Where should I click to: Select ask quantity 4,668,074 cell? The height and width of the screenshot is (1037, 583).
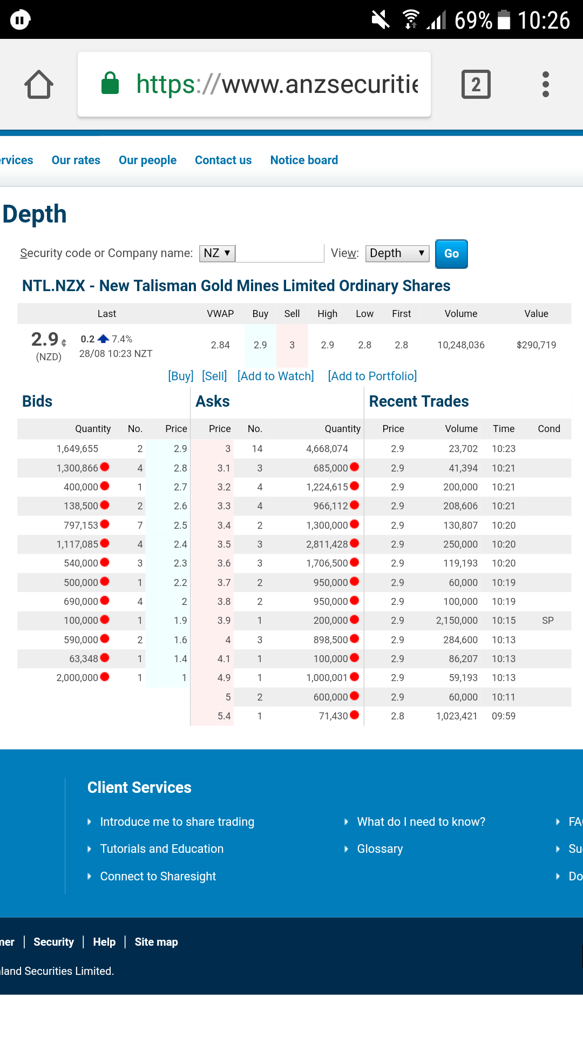(x=327, y=449)
